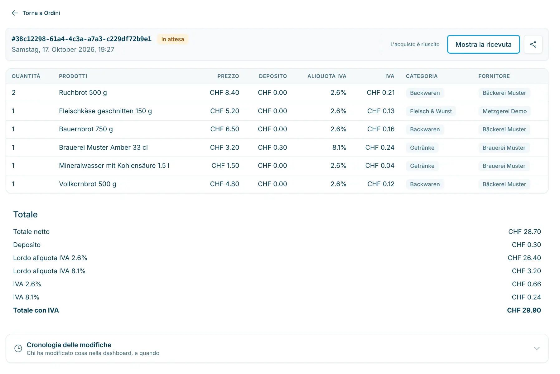Open Mostra la ricevuta
The image size is (560, 374).
coord(483,44)
